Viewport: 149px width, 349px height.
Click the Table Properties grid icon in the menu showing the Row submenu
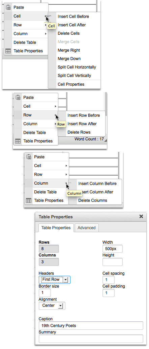[18, 141]
